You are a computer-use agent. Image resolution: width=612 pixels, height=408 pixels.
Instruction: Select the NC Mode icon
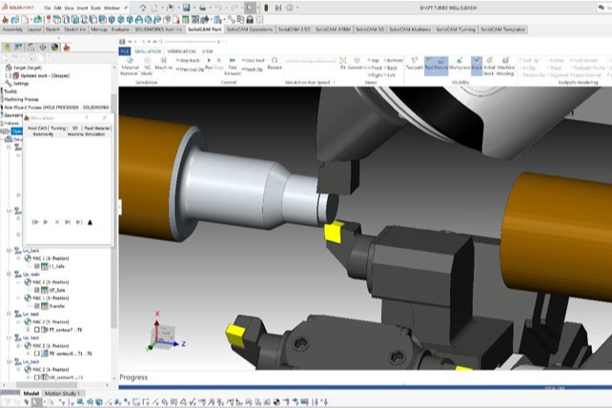coord(148,62)
